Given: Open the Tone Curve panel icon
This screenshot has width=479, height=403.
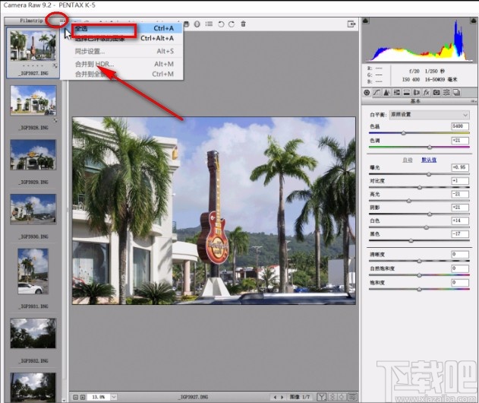Looking at the screenshot, I should tap(377, 93).
